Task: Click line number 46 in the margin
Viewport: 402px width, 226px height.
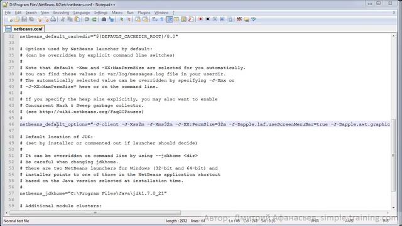Action: point(11,124)
